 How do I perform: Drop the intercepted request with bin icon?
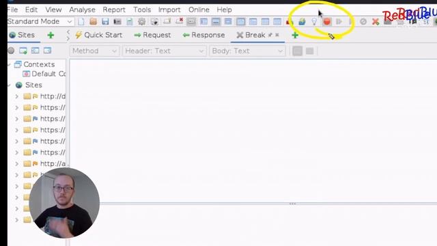(x=363, y=21)
